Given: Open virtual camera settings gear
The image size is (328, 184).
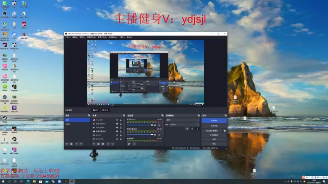Looking at the screenshot, I should pyautogui.click(x=225, y=131).
